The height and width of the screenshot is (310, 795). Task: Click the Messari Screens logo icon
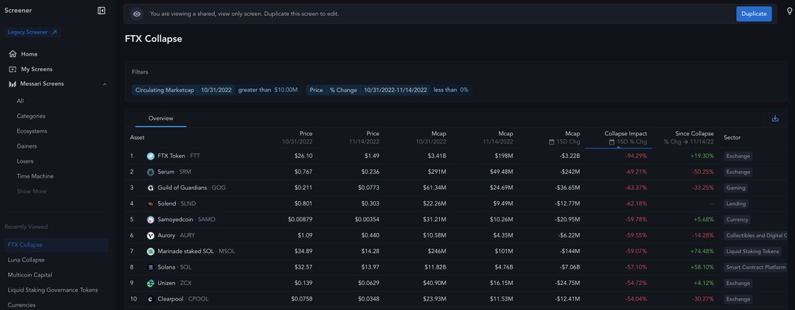coord(13,84)
